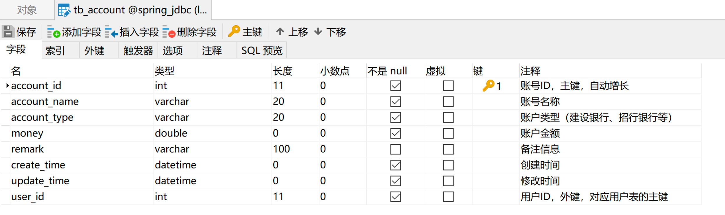Uncheck Not Null for money field
The width and height of the screenshot is (725, 215).
click(395, 133)
